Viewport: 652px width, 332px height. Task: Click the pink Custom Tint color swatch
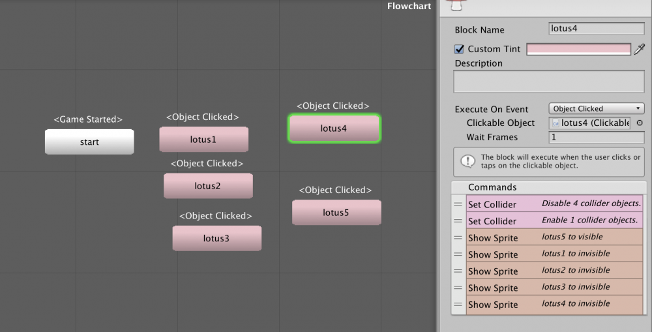(578, 49)
